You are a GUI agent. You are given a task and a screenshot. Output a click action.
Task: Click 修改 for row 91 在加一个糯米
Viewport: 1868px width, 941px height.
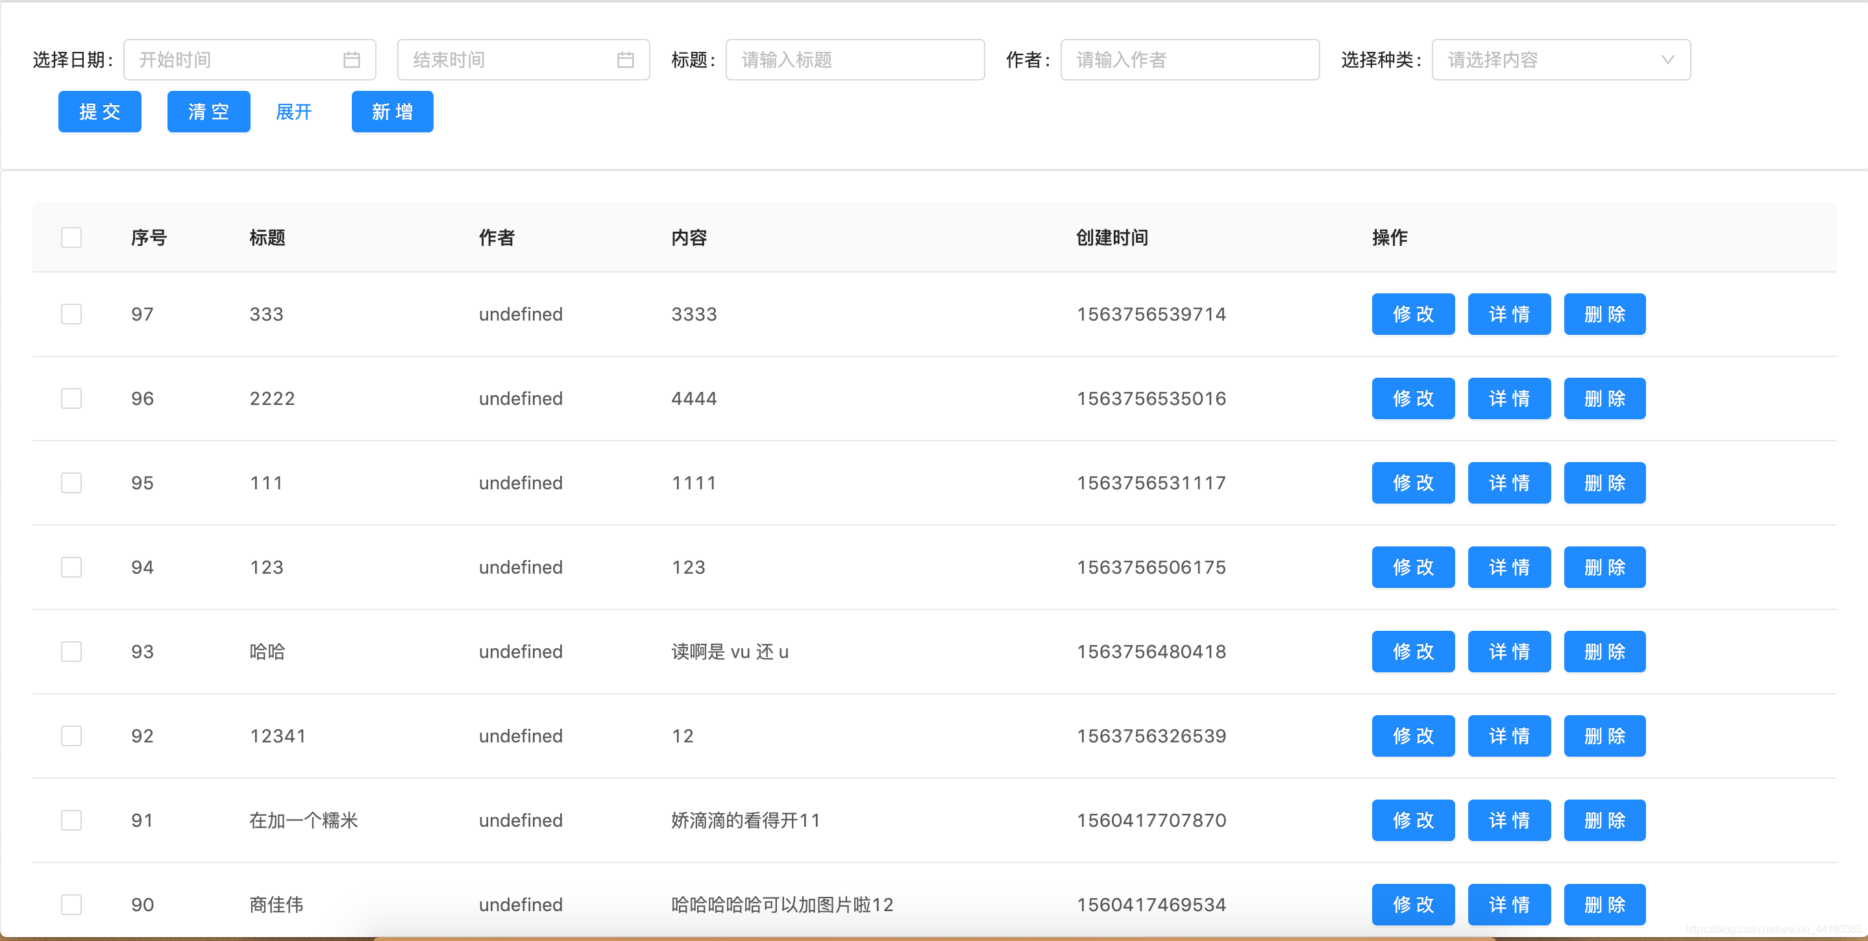pyautogui.click(x=1412, y=820)
